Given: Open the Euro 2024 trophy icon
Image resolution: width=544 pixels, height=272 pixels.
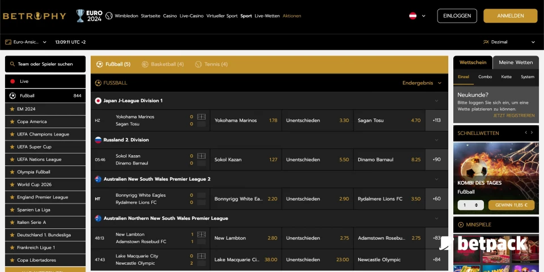Looking at the screenshot, I should pos(81,16).
